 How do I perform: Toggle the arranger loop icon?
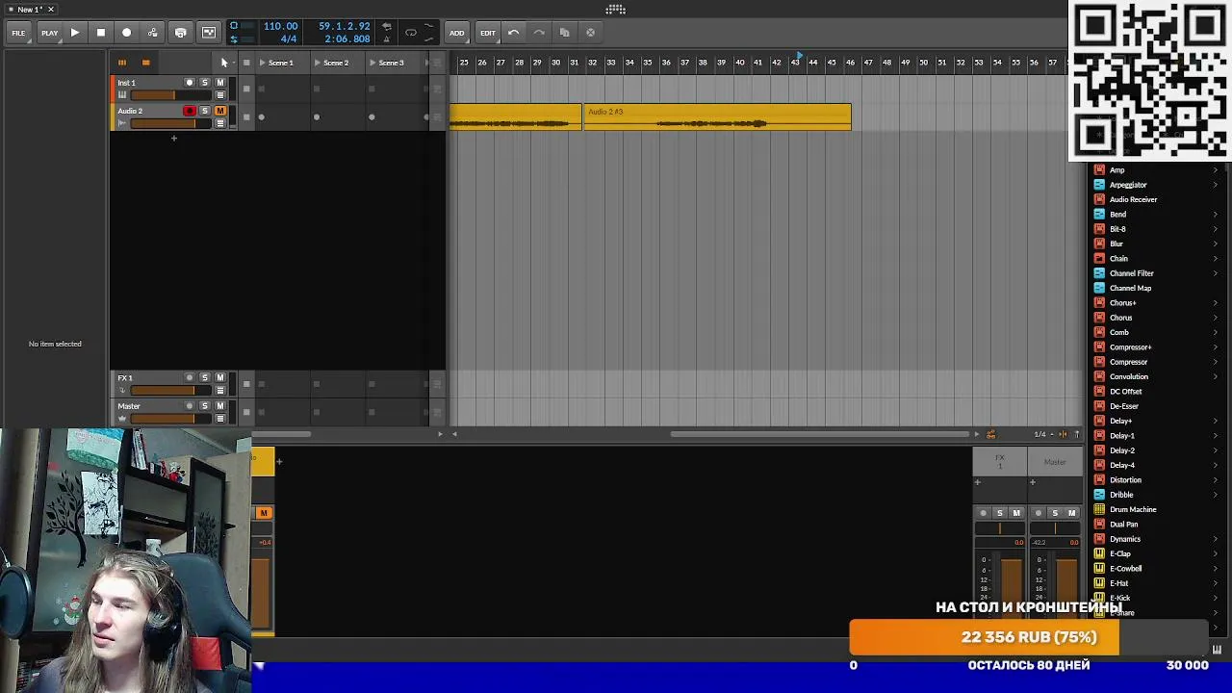411,33
